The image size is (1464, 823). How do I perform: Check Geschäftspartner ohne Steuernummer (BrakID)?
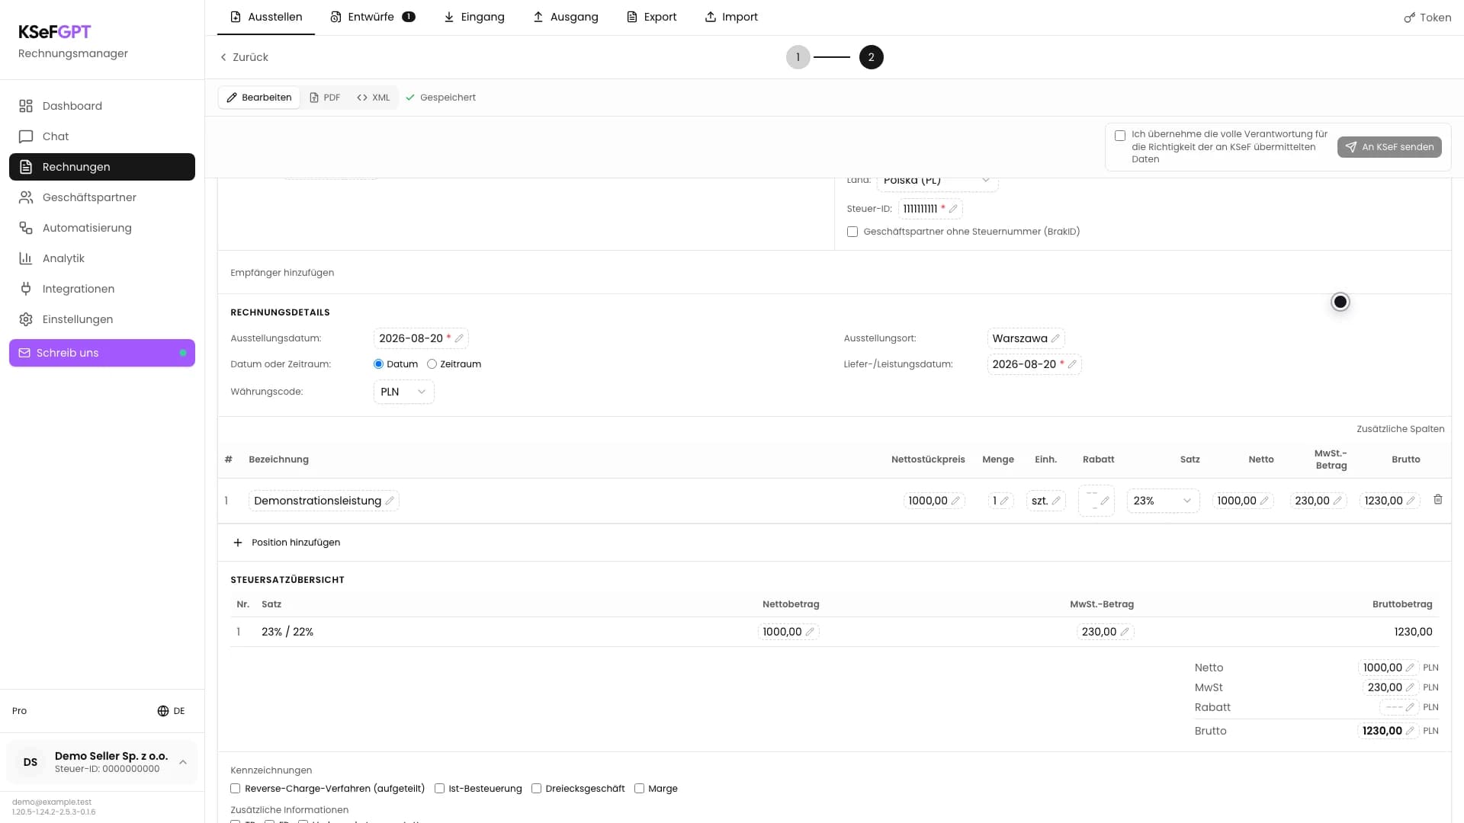point(852,232)
